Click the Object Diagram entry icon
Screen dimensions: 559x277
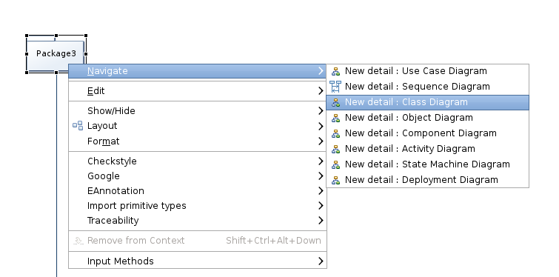(x=335, y=118)
